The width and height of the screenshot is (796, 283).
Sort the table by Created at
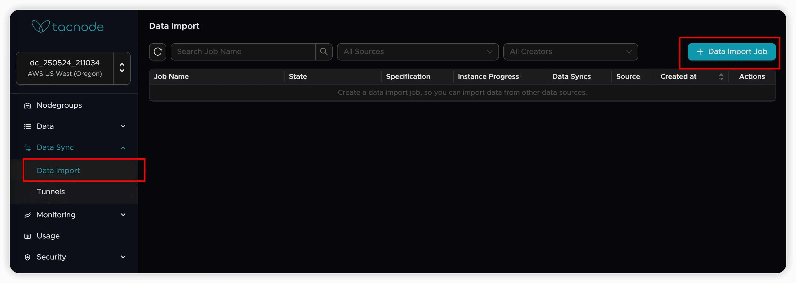721,77
